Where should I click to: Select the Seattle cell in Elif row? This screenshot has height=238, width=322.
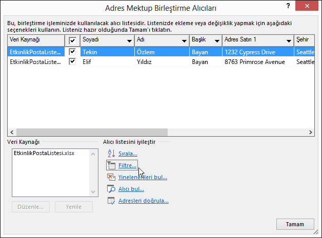point(305,62)
